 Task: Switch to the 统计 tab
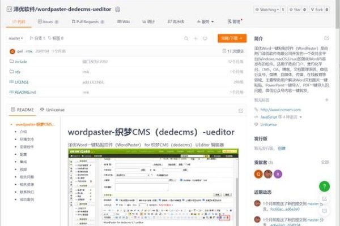coord(148,21)
